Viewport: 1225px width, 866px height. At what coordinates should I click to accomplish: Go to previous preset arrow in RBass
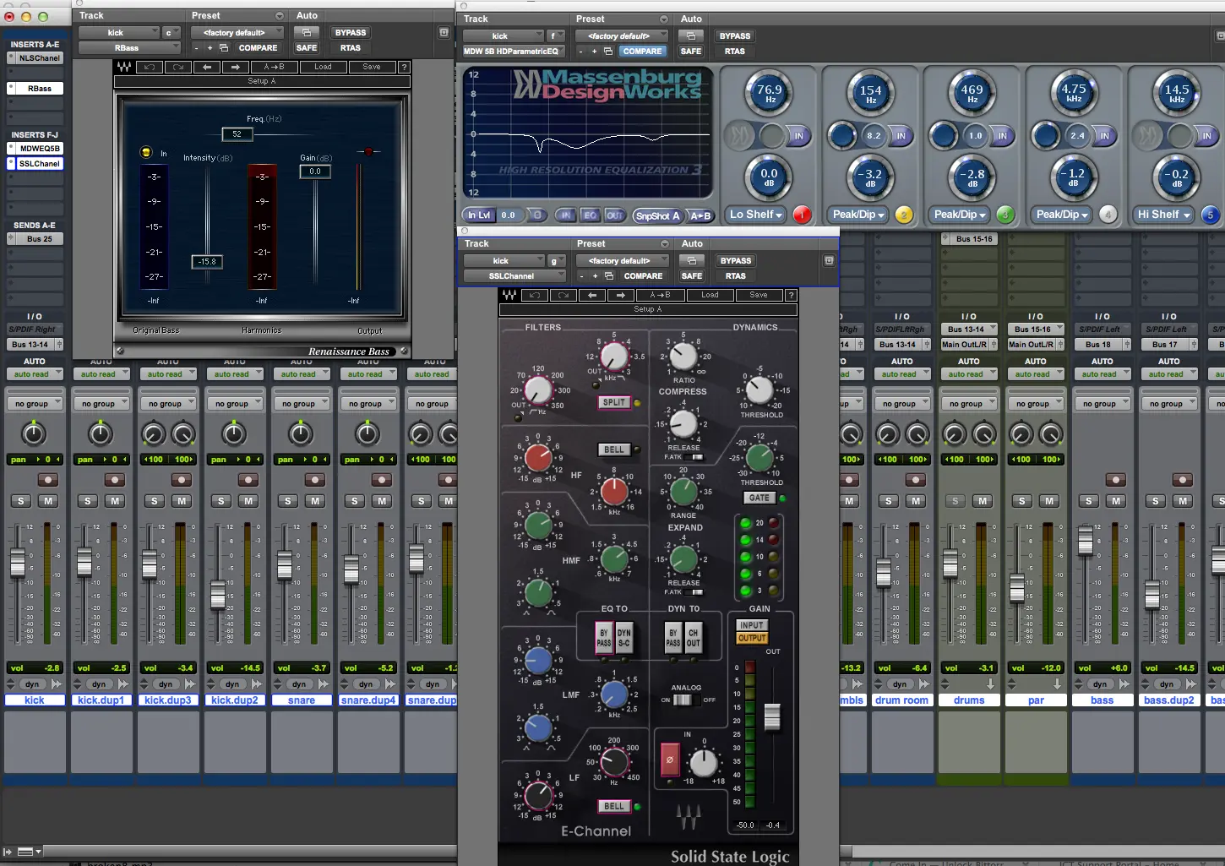pos(206,67)
